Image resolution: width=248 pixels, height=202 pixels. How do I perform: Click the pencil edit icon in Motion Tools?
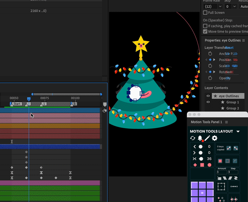pos(207,138)
